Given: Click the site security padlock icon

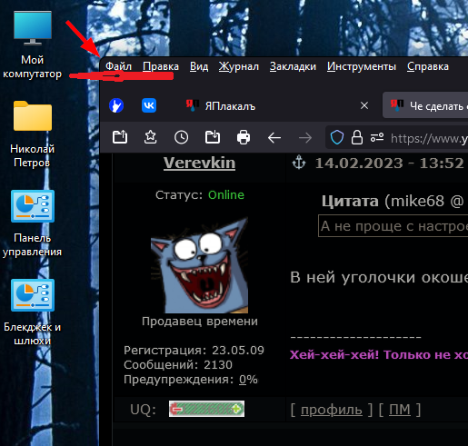Looking at the screenshot, I should [357, 138].
